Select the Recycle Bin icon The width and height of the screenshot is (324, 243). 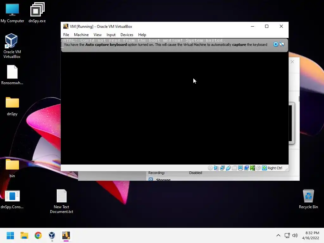[308, 199]
